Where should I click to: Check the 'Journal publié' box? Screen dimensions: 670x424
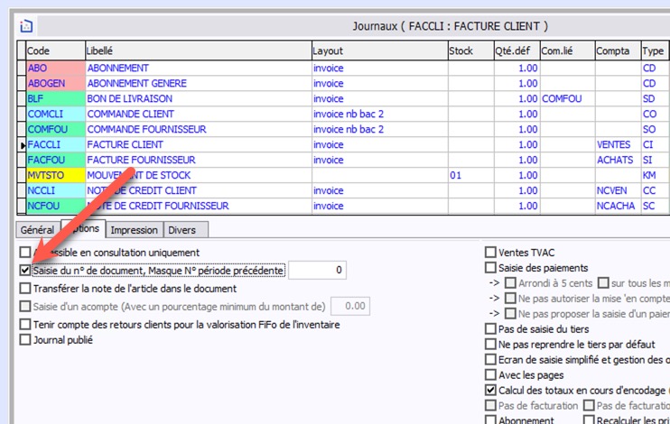(x=25, y=340)
